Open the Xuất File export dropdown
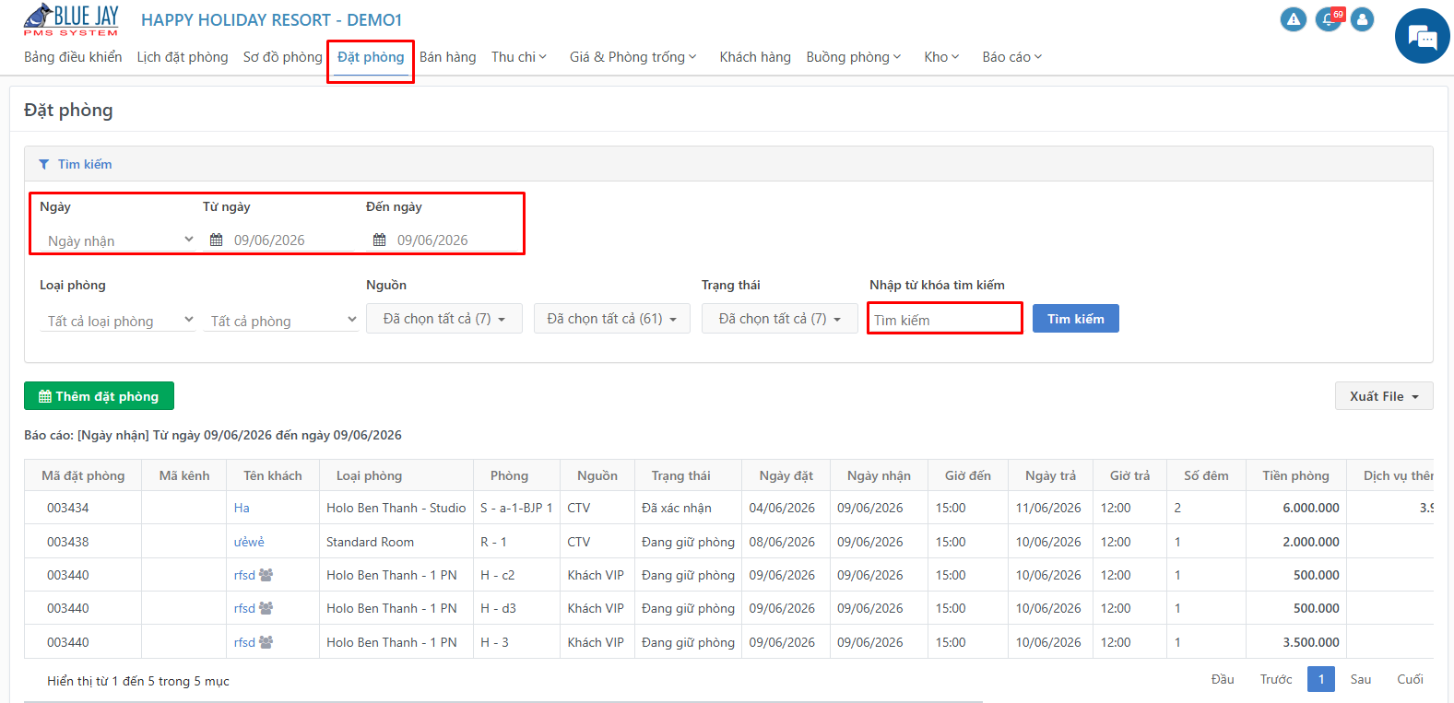The width and height of the screenshot is (1454, 703). click(1384, 396)
